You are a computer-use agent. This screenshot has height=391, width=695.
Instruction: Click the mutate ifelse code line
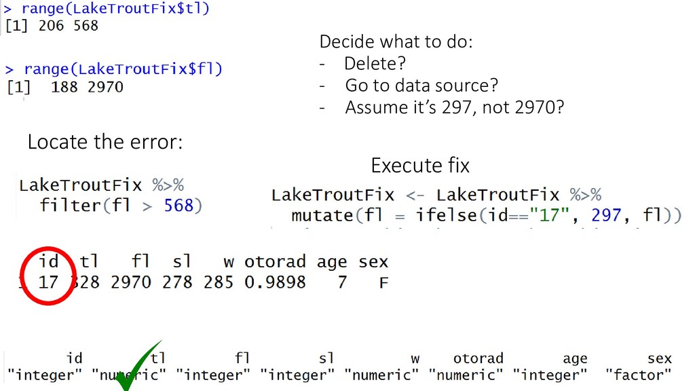(x=486, y=215)
